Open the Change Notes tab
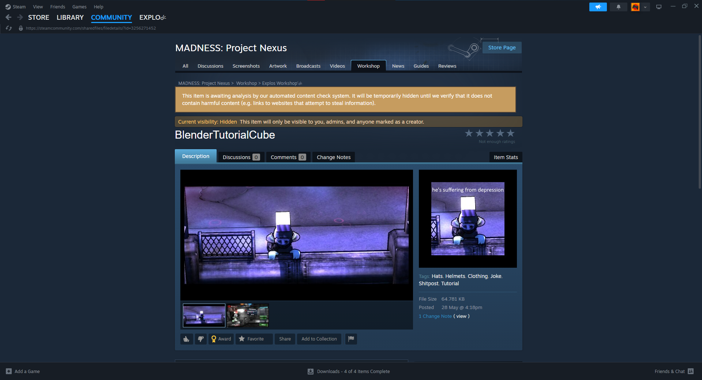 click(334, 157)
